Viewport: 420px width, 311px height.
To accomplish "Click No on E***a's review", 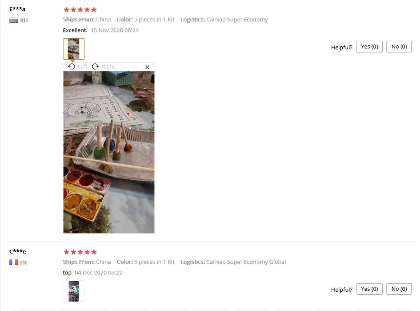I will pos(399,47).
